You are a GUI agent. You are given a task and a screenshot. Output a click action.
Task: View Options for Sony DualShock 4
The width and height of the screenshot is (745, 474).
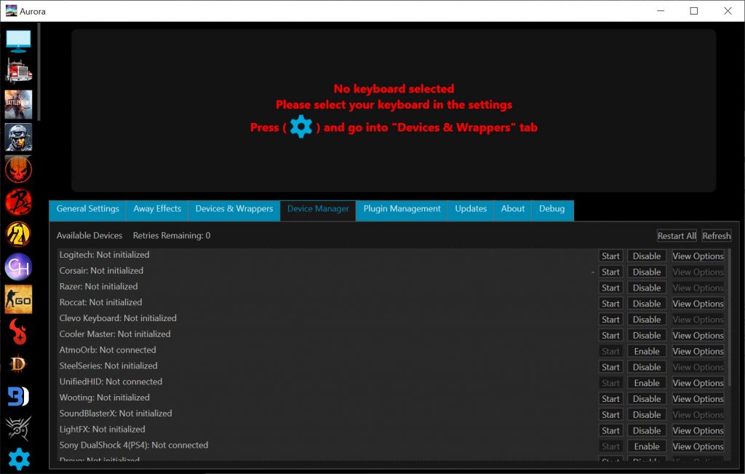pos(698,447)
